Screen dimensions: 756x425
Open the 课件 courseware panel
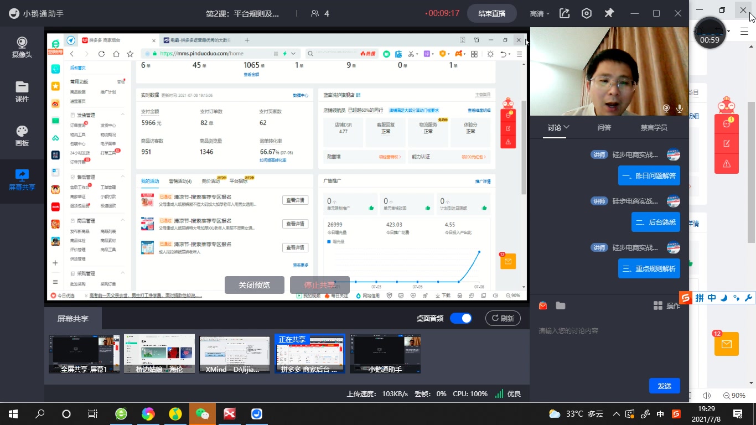(22, 92)
